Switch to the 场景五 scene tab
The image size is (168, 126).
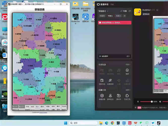click(110, 16)
